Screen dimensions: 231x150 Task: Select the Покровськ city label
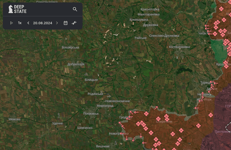(x=91, y=114)
